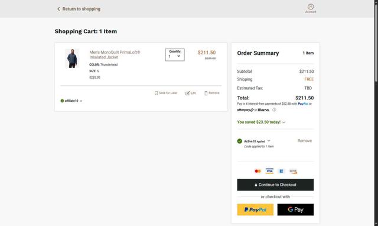Click the lock icon on Continue to Checkout

click(x=256, y=185)
